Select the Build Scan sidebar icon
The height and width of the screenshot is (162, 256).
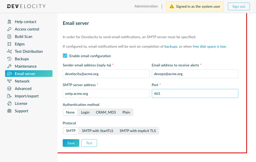(x=9, y=36)
